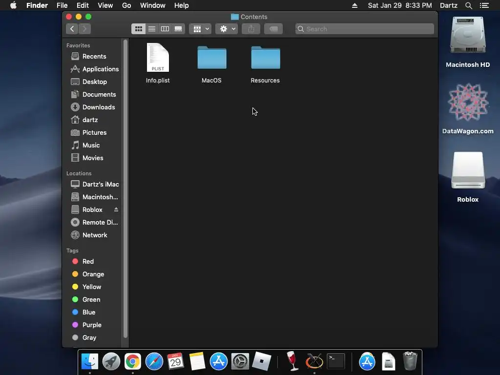Open the Go menu
This screenshot has height=375, width=500.
pyautogui.click(x=126, y=5)
